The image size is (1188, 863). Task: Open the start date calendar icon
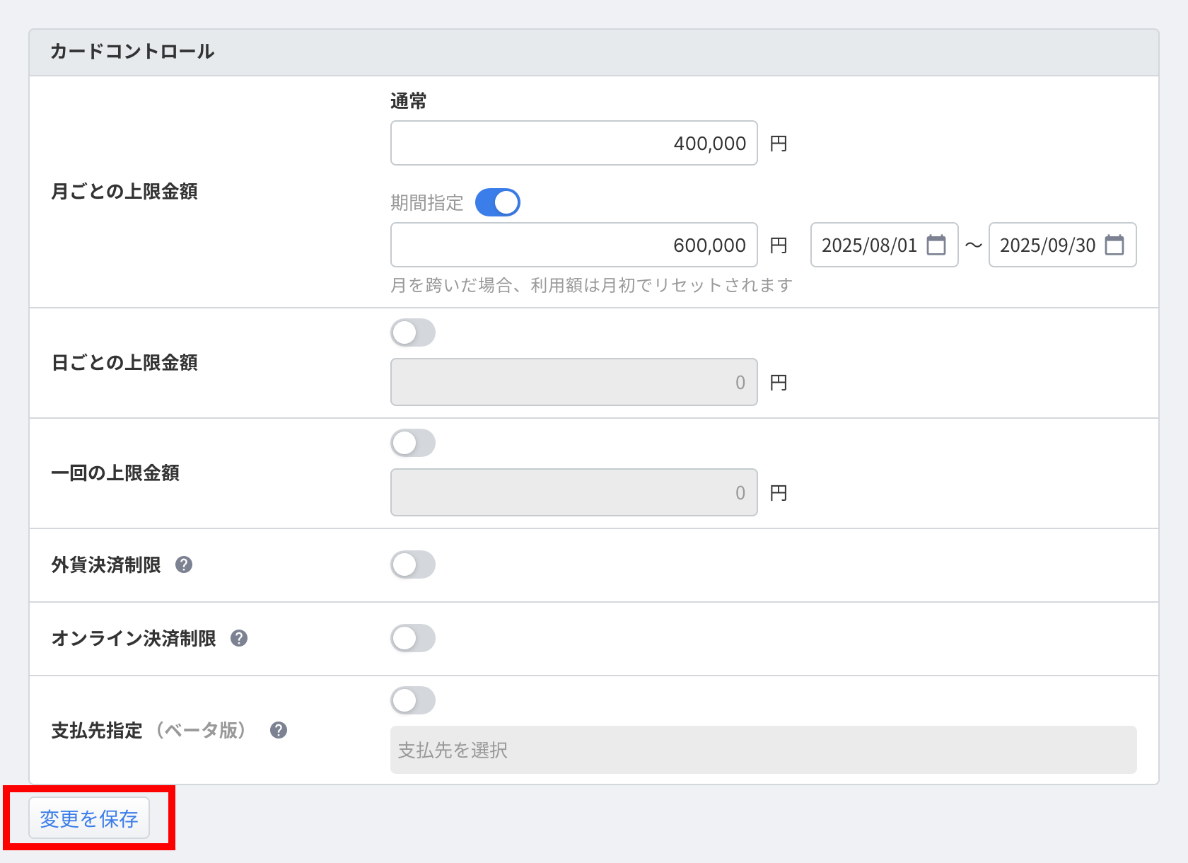pyautogui.click(x=936, y=245)
